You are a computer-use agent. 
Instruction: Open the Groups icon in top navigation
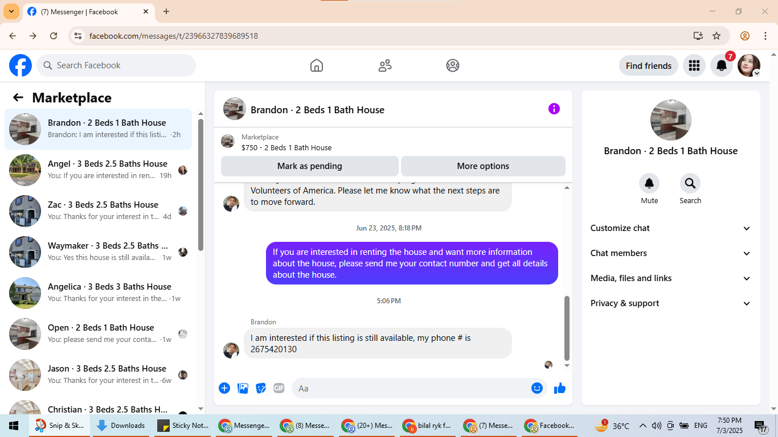[453, 65]
